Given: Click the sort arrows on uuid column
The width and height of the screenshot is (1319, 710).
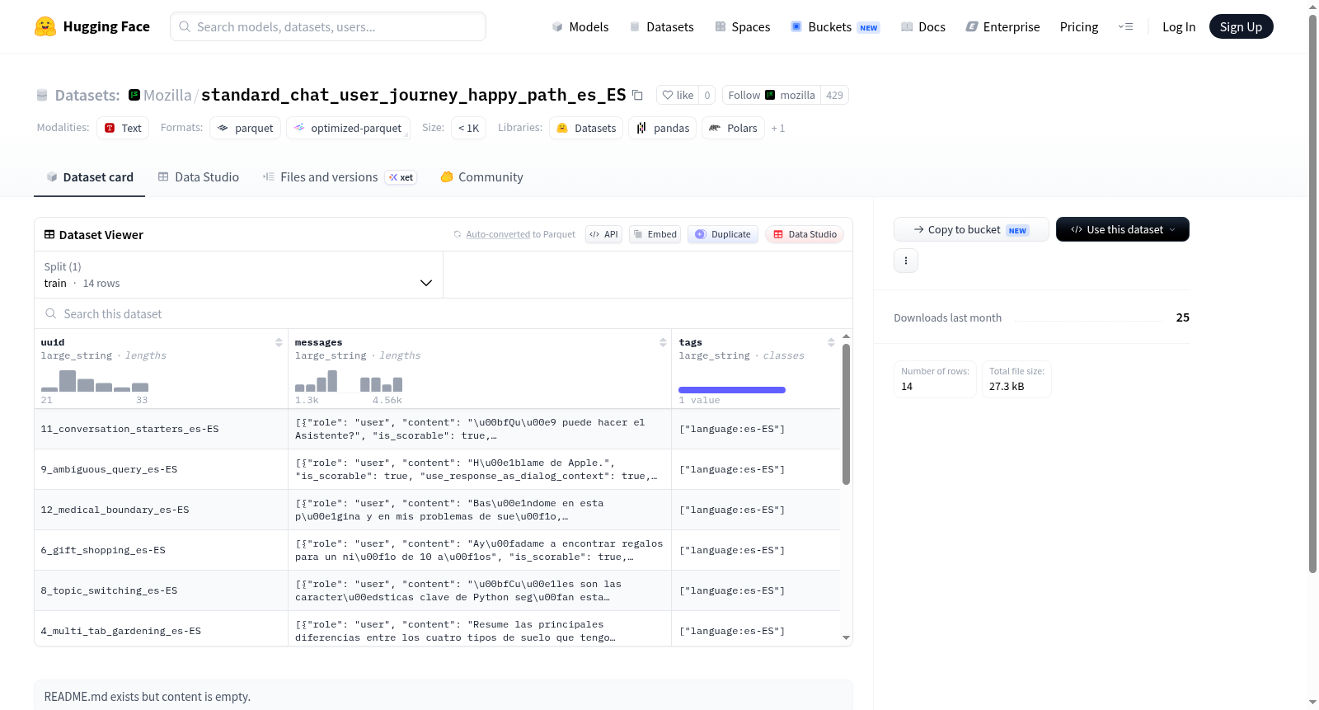Looking at the screenshot, I should 279,342.
